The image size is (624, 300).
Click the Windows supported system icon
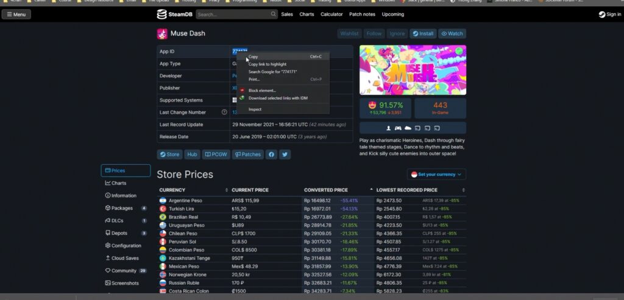235,100
